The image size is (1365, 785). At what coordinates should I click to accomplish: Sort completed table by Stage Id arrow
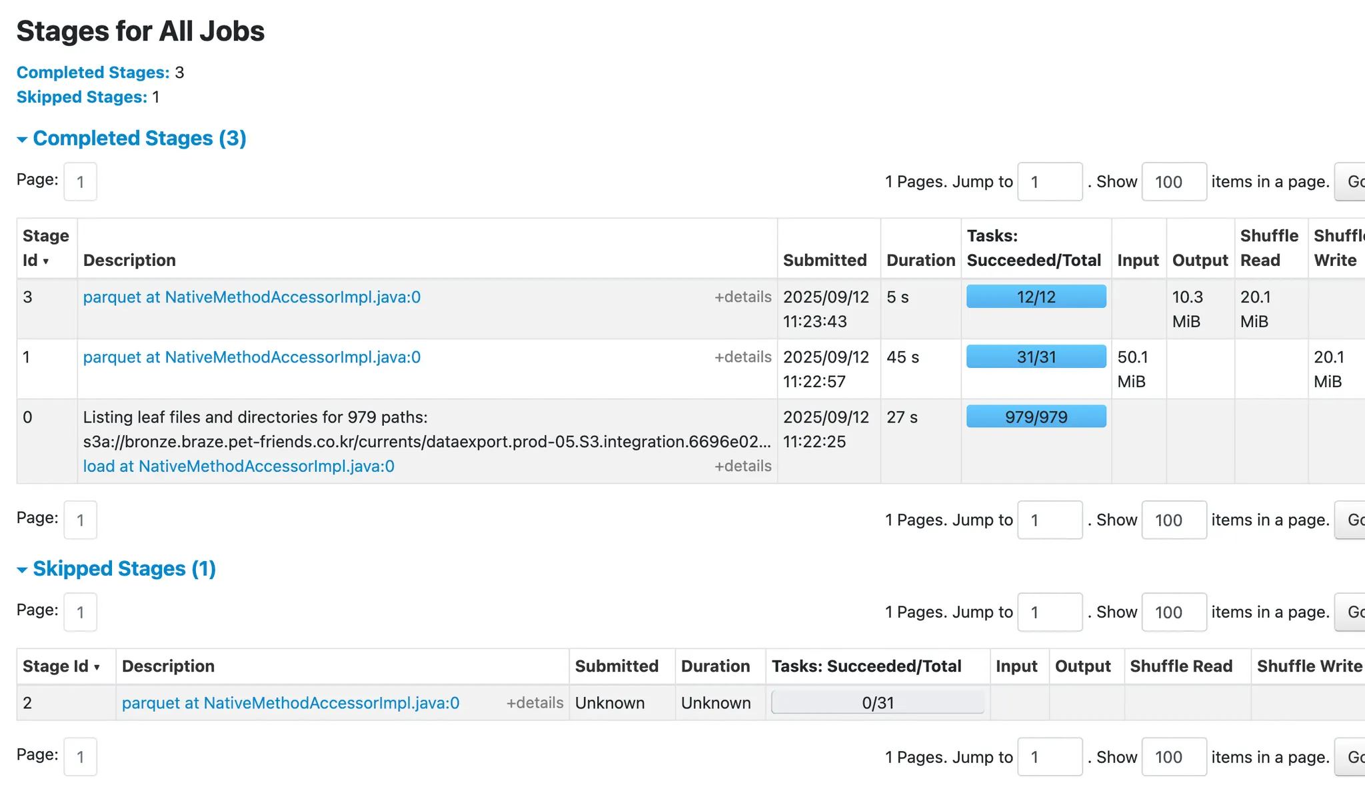point(45,261)
